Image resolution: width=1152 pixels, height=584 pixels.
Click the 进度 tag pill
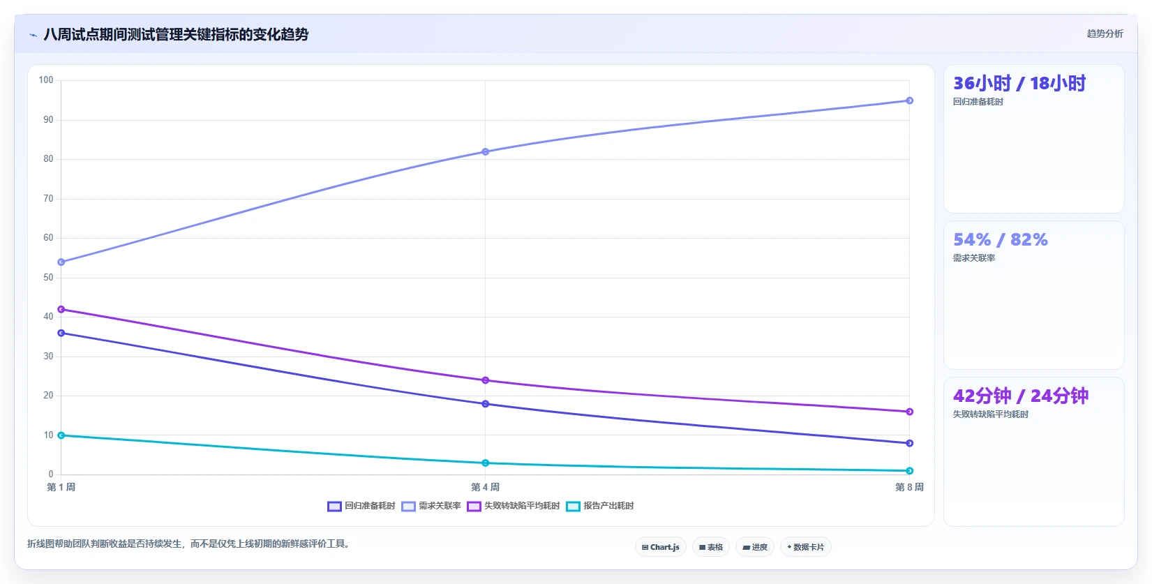pyautogui.click(x=755, y=547)
